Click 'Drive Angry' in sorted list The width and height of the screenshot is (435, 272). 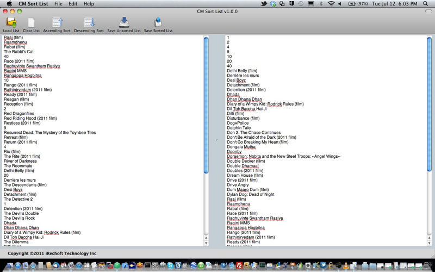pyautogui.click(x=238, y=185)
